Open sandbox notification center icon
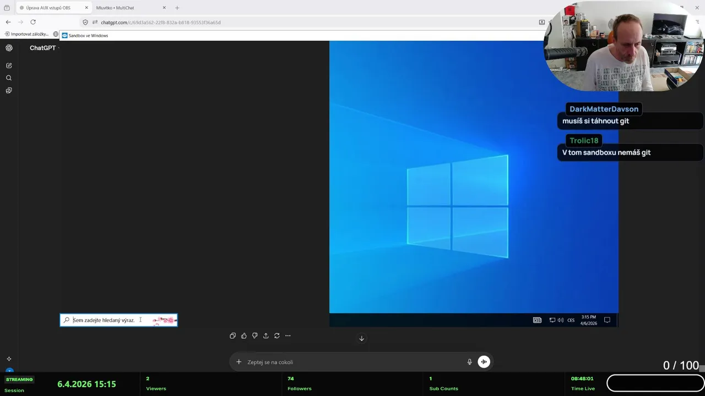Viewport: 705px width, 396px height. click(x=607, y=320)
